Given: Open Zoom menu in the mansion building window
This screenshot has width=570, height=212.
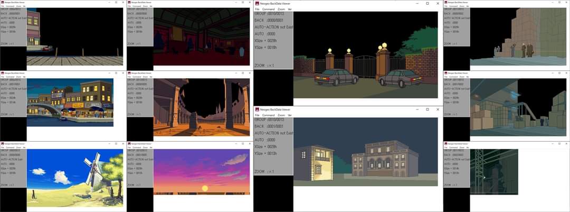Looking at the screenshot, I should point(281,115).
